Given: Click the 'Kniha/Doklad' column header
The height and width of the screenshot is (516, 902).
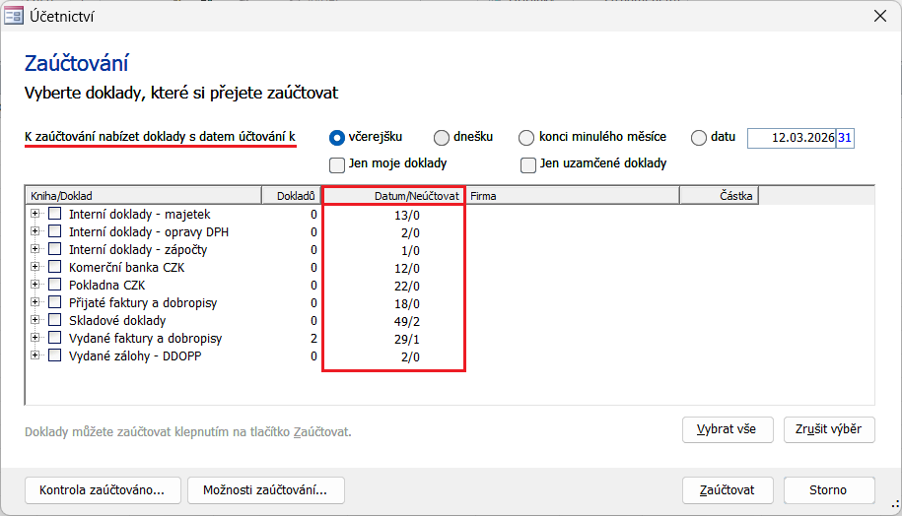Looking at the screenshot, I should tap(144, 196).
